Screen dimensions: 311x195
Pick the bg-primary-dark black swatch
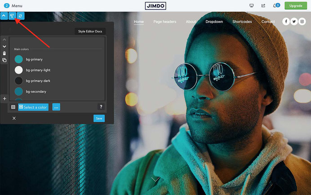coord(18,81)
